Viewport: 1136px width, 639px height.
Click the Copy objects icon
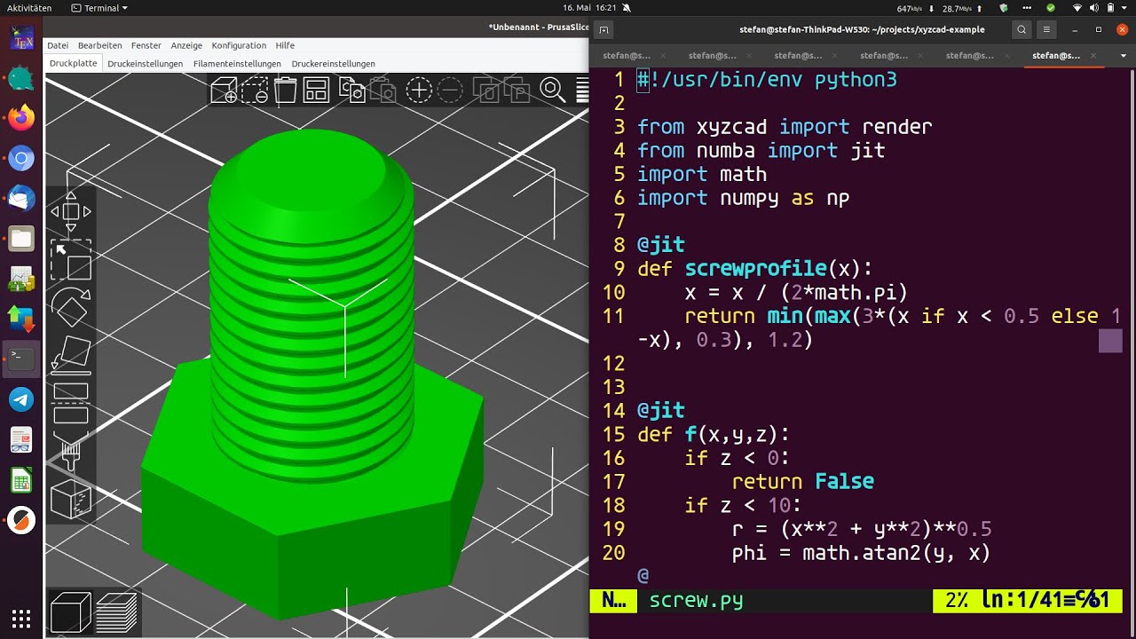click(352, 90)
